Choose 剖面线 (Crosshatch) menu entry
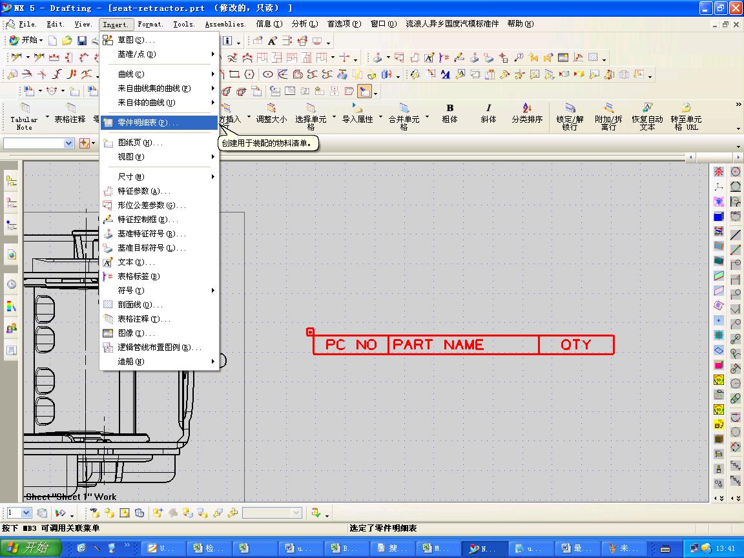Screen dimensions: 744x558 click(x=159, y=305)
